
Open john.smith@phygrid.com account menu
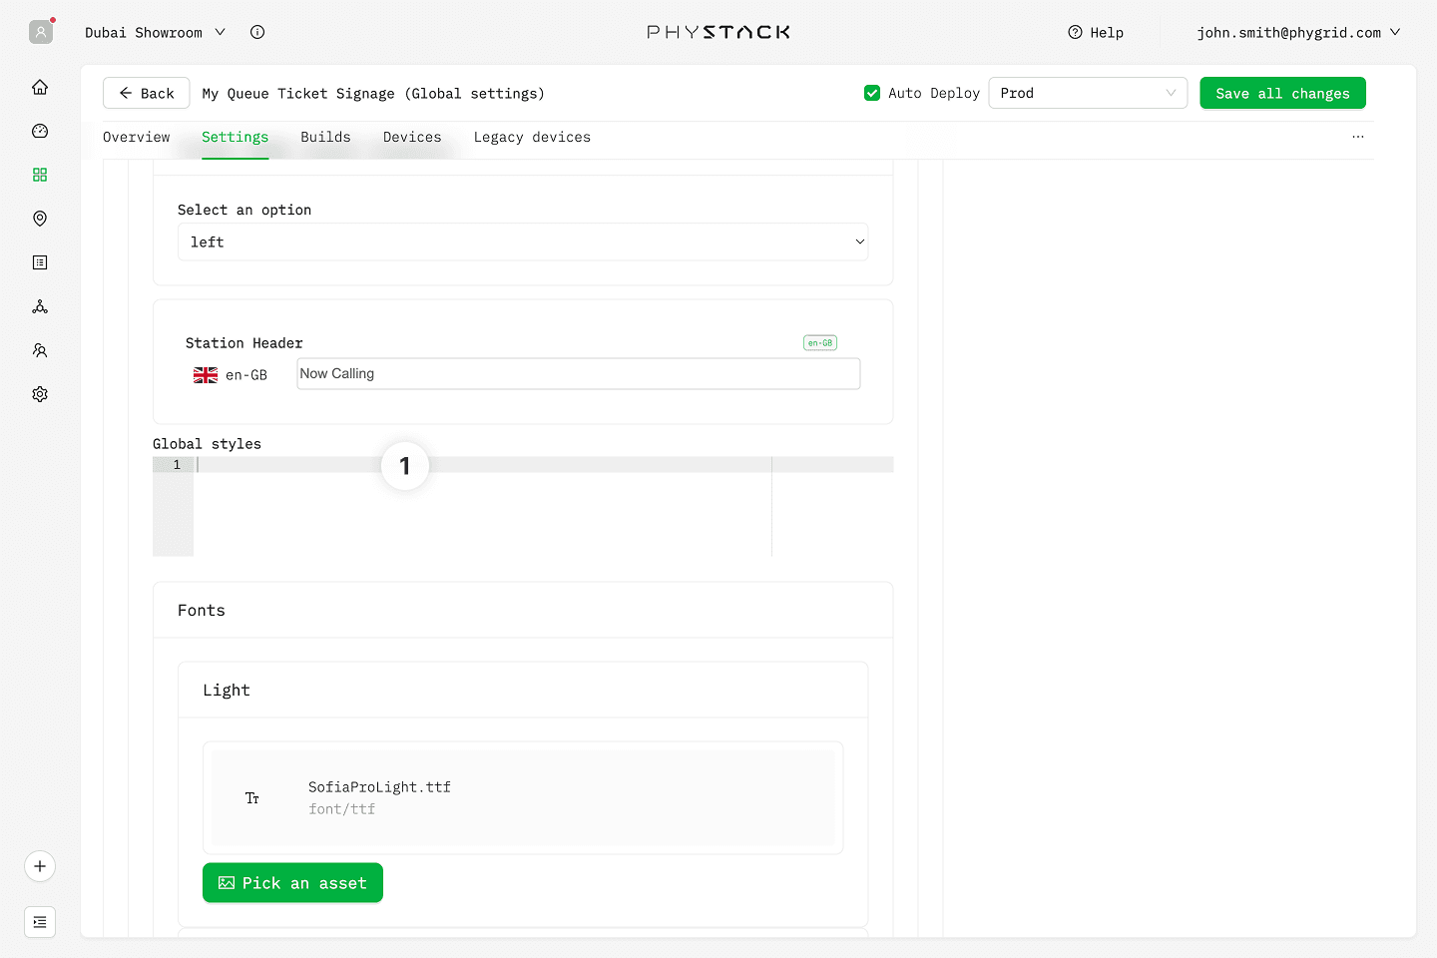point(1297,32)
